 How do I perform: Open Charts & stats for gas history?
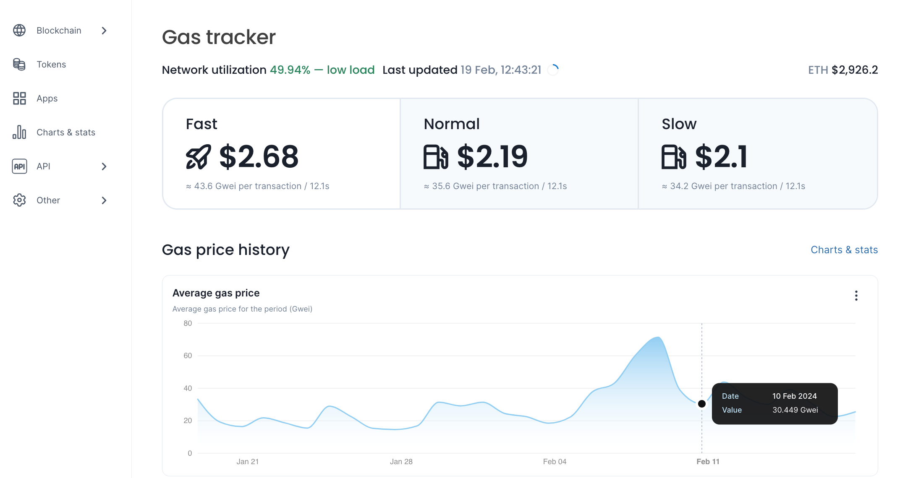point(844,250)
